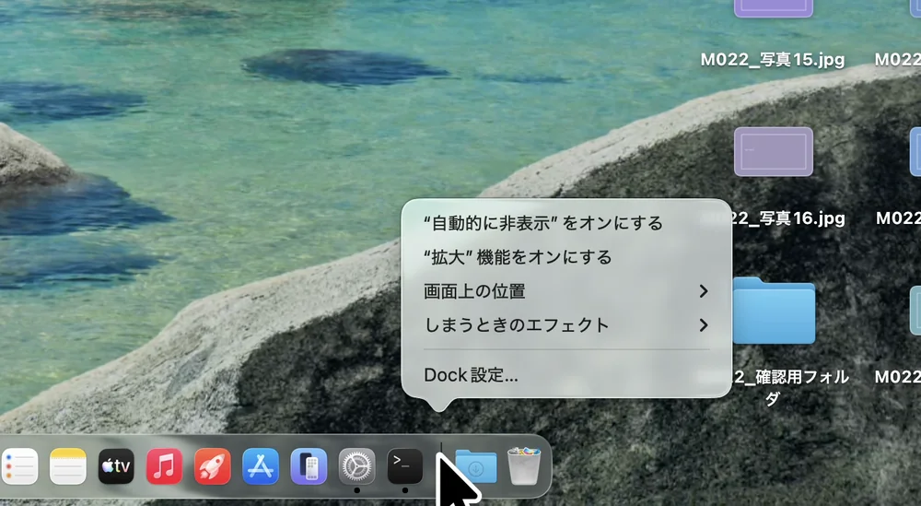Launch the Notes app in Dock
Image resolution: width=921 pixels, height=506 pixels.
68,466
